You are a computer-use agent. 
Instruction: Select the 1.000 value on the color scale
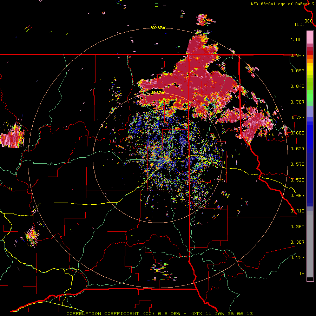click(x=297, y=39)
